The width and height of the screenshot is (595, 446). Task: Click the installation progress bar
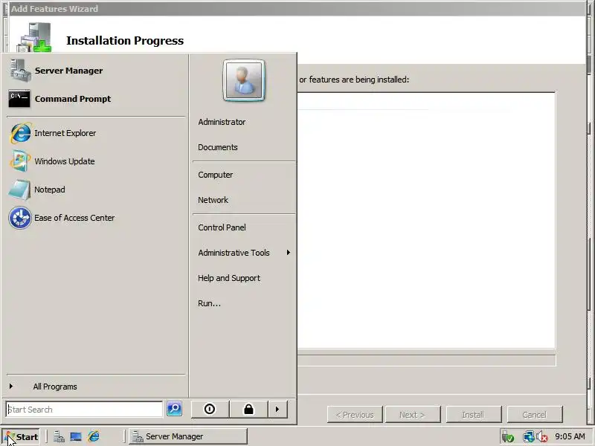click(x=426, y=361)
